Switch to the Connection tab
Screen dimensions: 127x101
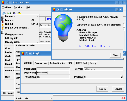coord(41,63)
